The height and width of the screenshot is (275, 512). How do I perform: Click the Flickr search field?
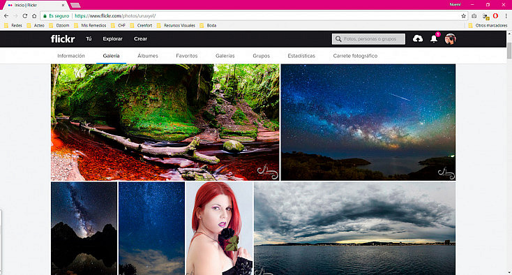(x=368, y=39)
